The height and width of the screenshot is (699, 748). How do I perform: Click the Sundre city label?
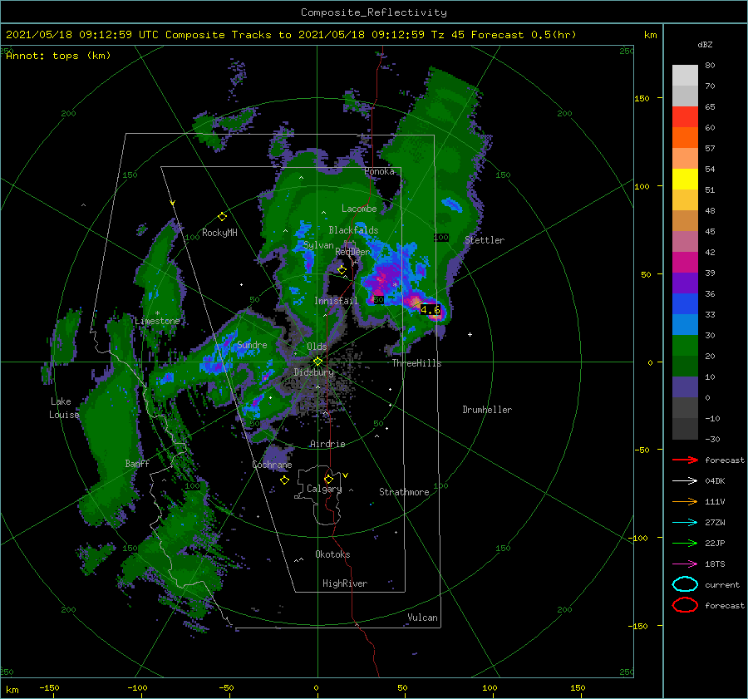coord(252,344)
